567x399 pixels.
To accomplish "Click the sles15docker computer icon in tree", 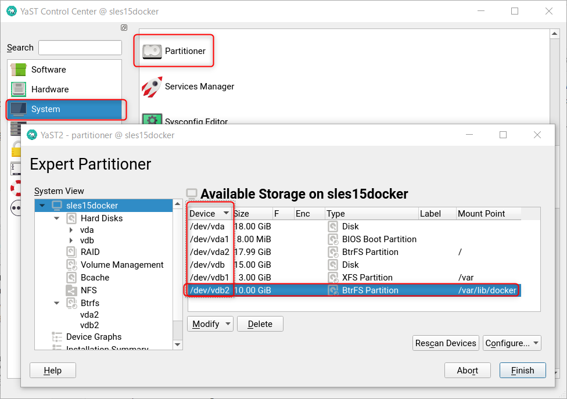I will pyautogui.click(x=57, y=205).
